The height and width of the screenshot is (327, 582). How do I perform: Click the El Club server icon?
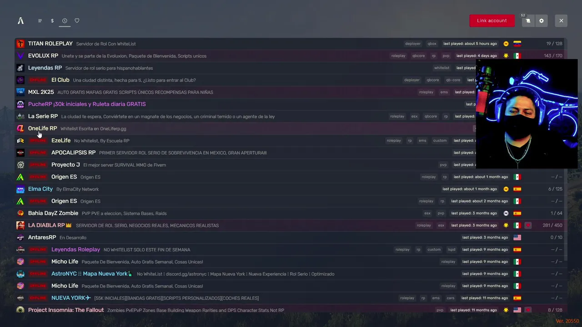(x=20, y=80)
